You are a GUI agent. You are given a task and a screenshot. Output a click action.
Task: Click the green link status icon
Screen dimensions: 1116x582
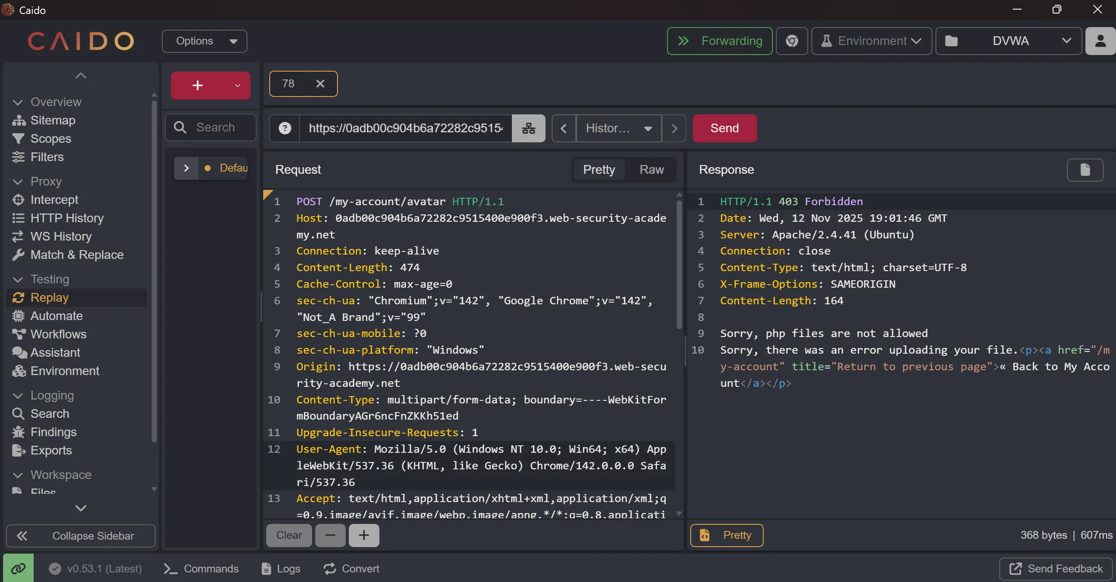coord(18,568)
